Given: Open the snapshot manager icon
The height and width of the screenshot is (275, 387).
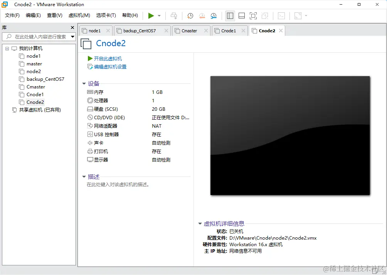Looking at the screenshot, I should pos(214,16).
